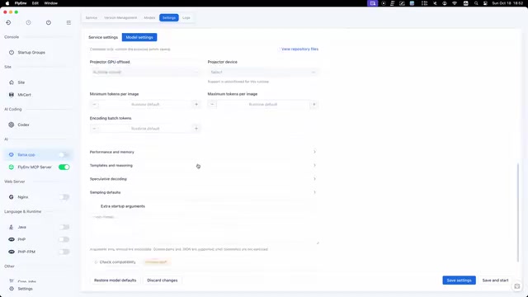The width and height of the screenshot is (528, 297).
Task: Expand the Performance and memory section
Action: [203, 152]
